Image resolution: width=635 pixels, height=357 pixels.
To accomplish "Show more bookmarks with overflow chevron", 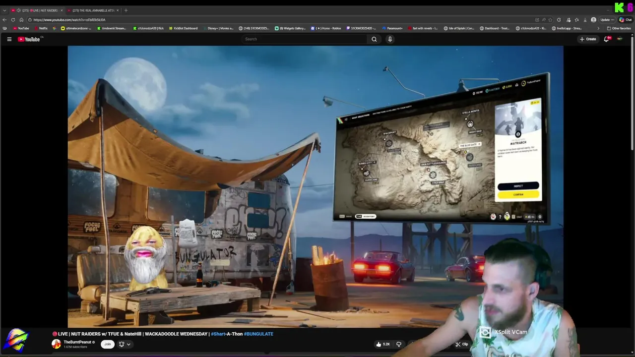I will [x=598, y=28].
